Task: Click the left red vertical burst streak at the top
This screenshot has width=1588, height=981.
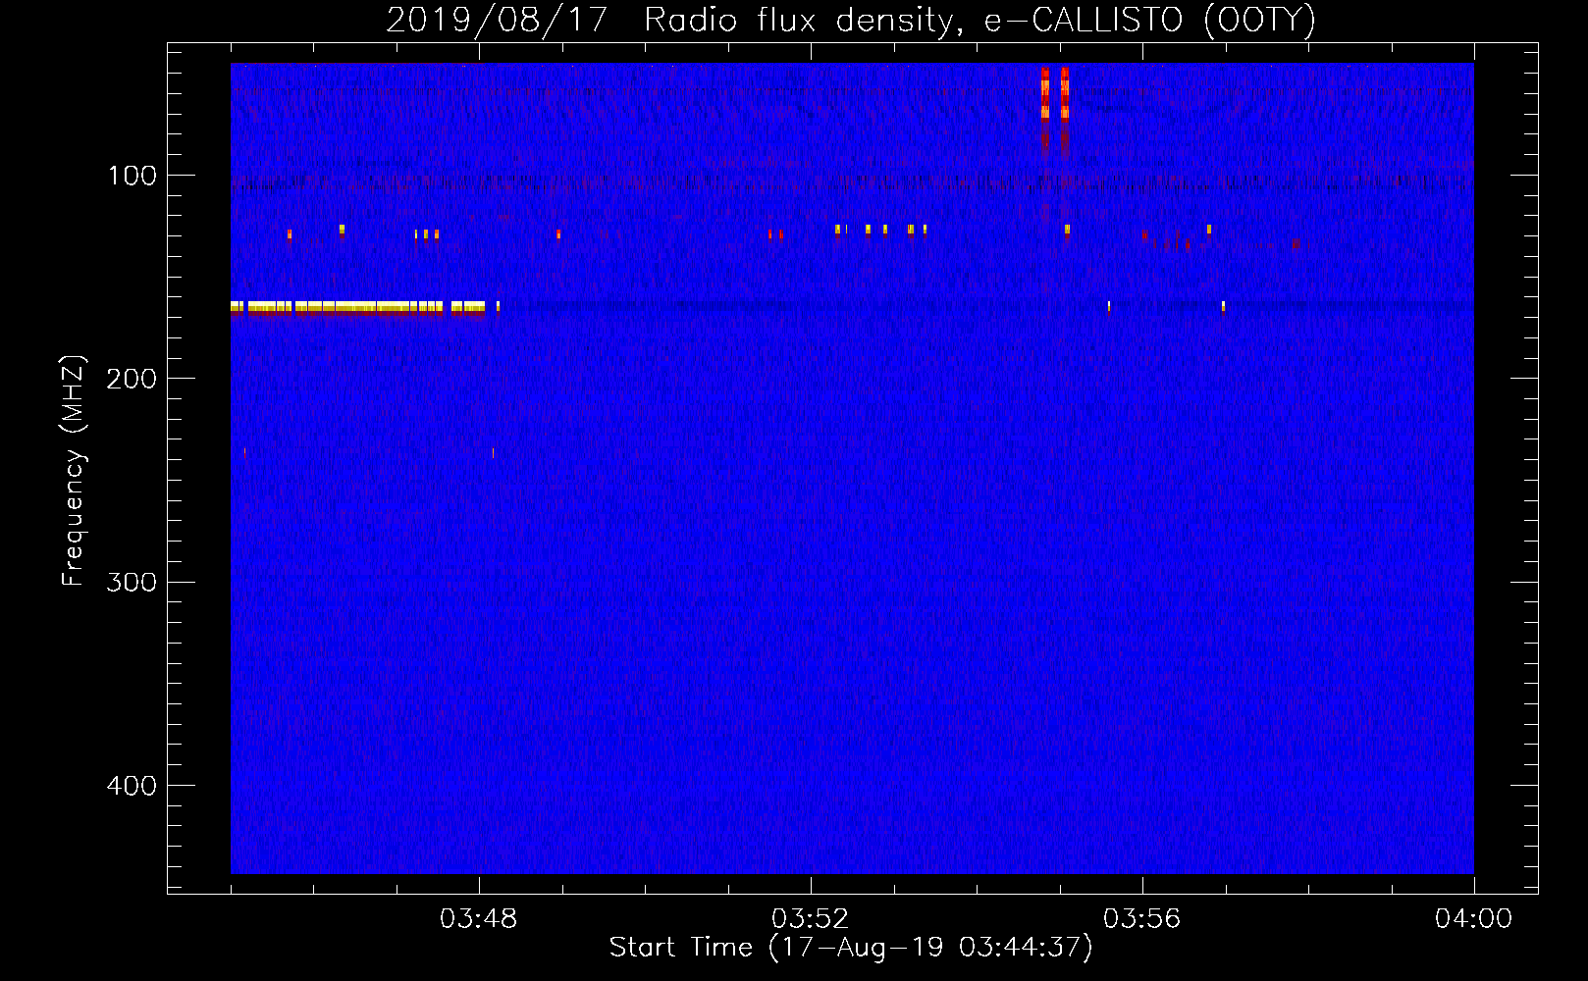Action: tap(1045, 106)
